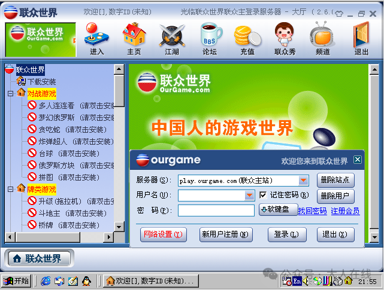Click the 新用户注册 button
This screenshot has height=290, width=384.
[x=226, y=234]
